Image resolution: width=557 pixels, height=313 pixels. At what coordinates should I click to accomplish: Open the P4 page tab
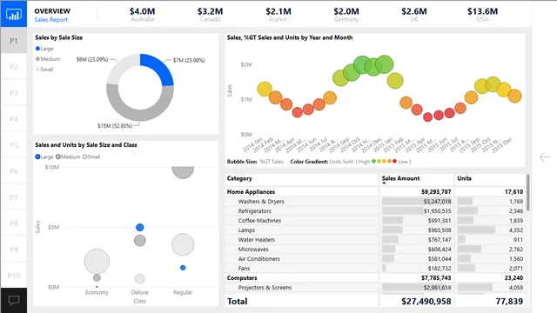coord(14,119)
